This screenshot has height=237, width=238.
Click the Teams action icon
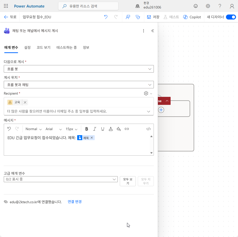(x=7, y=31)
